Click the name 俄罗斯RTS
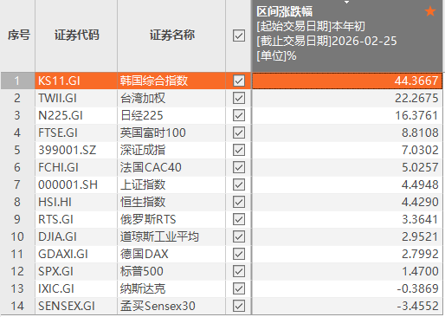This screenshot has width=445, height=317. click(x=148, y=219)
